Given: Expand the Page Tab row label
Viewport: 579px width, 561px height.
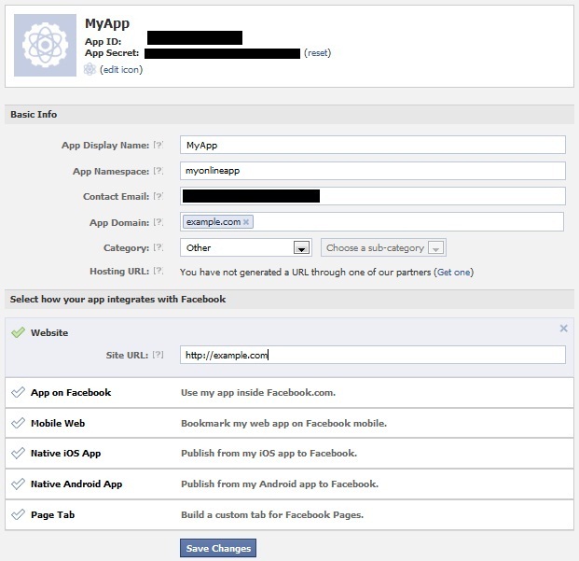Looking at the screenshot, I should coord(53,515).
